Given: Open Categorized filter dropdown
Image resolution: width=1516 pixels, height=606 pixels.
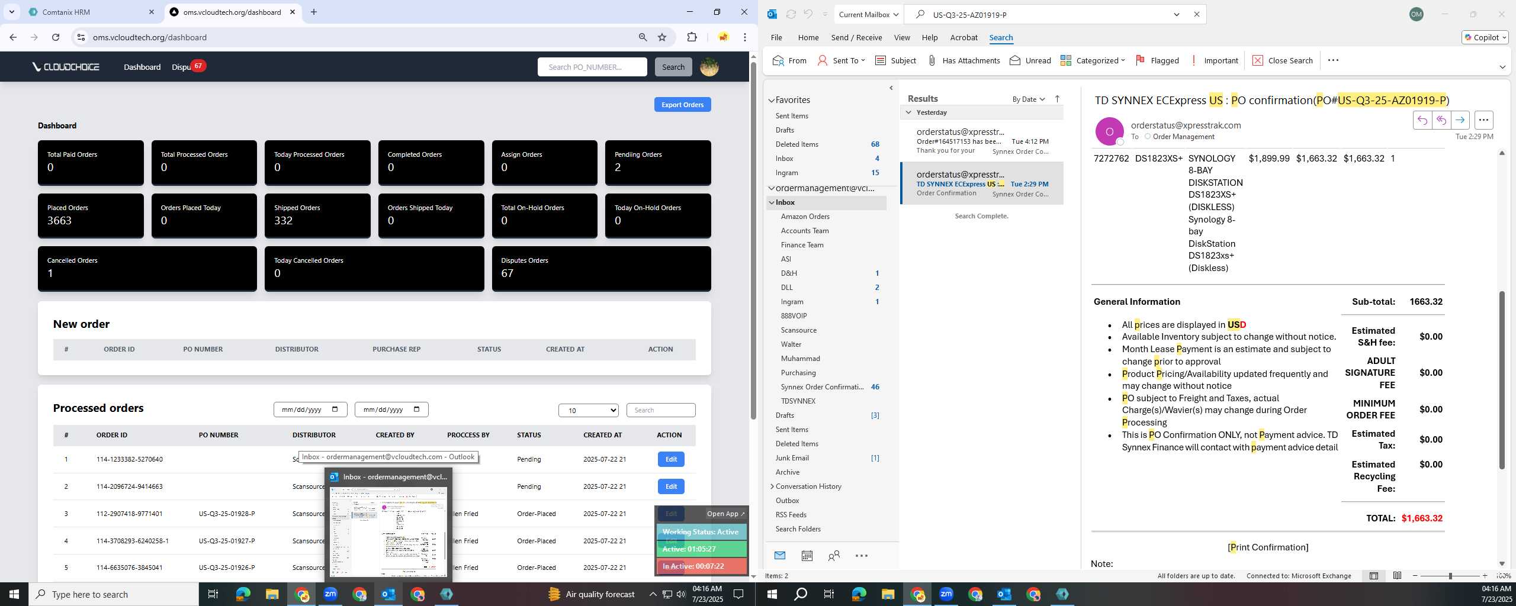Looking at the screenshot, I should pyautogui.click(x=1093, y=60).
